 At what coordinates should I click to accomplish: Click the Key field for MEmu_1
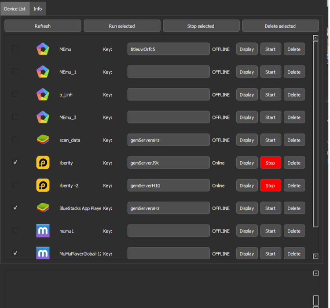(x=169, y=72)
